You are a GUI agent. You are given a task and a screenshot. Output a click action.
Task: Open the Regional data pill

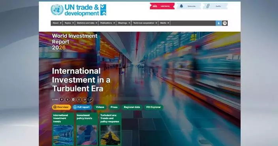132,107
